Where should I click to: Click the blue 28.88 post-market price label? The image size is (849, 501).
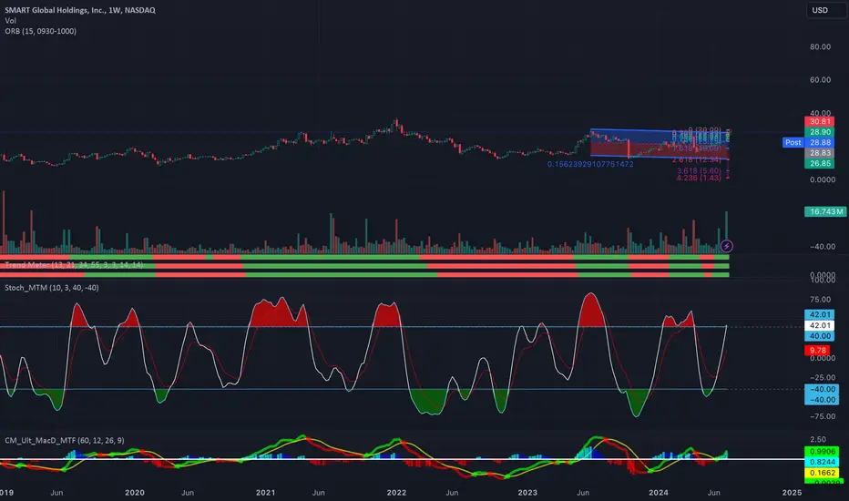pos(820,142)
